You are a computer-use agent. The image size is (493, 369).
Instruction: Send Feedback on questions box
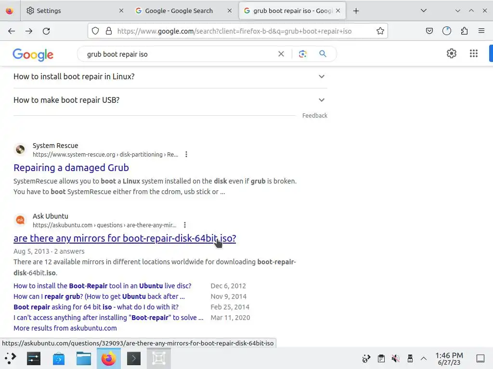(x=315, y=116)
